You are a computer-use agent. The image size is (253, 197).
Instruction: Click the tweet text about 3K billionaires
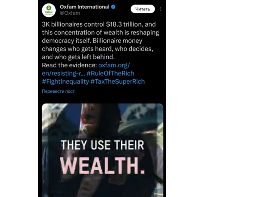click(x=101, y=41)
